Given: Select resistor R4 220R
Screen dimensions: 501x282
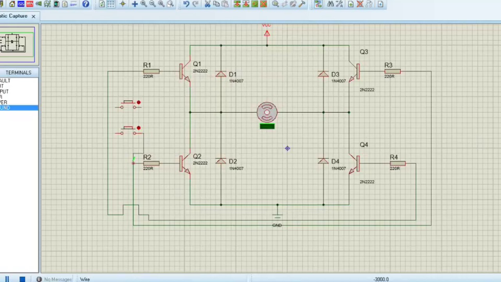Looking at the screenshot, I should tap(397, 163).
